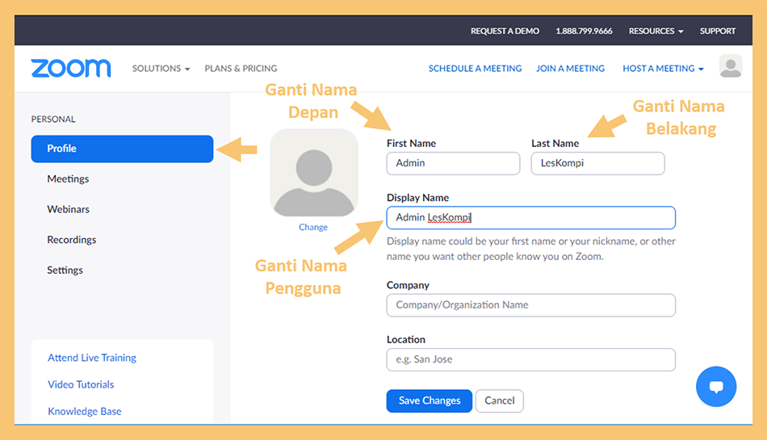Click Request a Demo
This screenshot has width=767, height=440.
click(x=505, y=31)
